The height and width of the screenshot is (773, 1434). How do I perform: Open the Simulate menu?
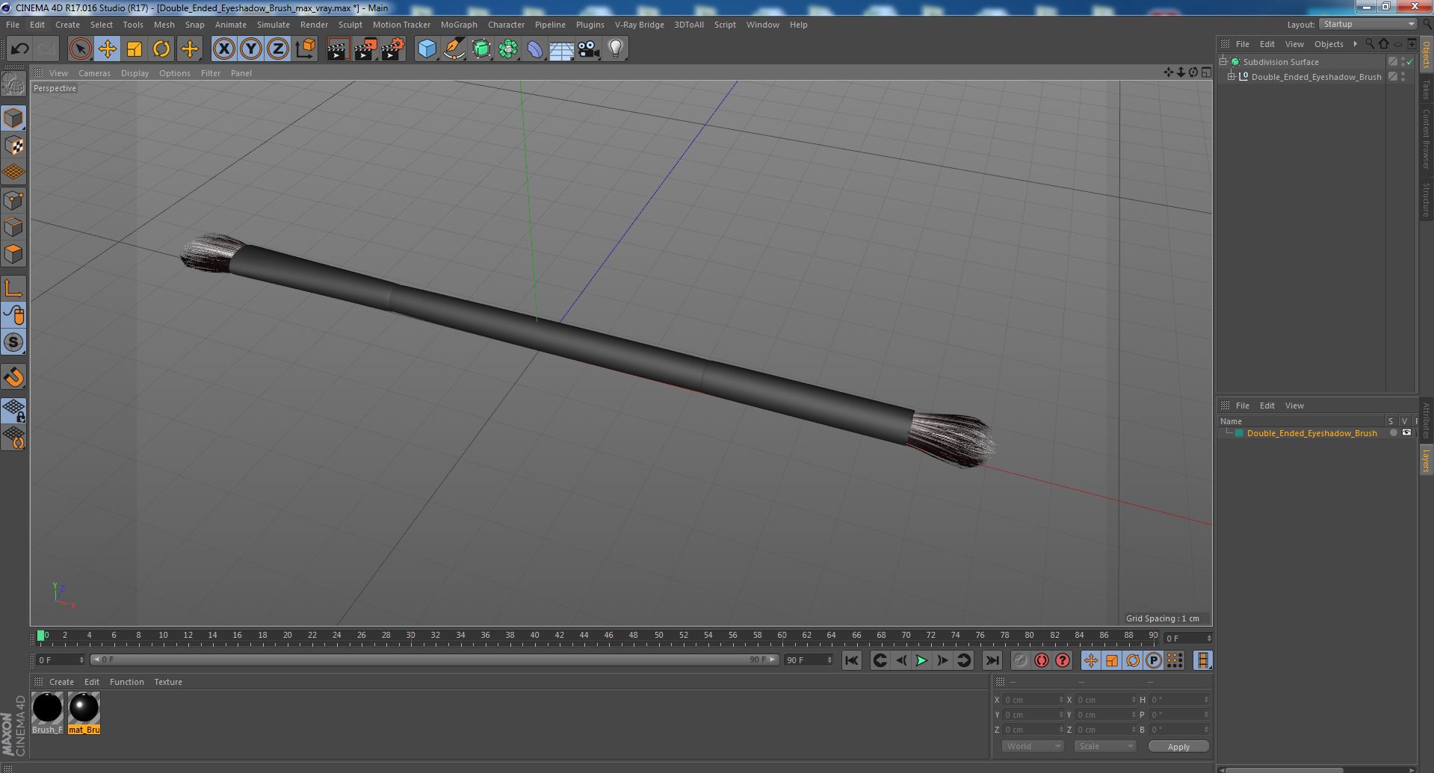273,25
